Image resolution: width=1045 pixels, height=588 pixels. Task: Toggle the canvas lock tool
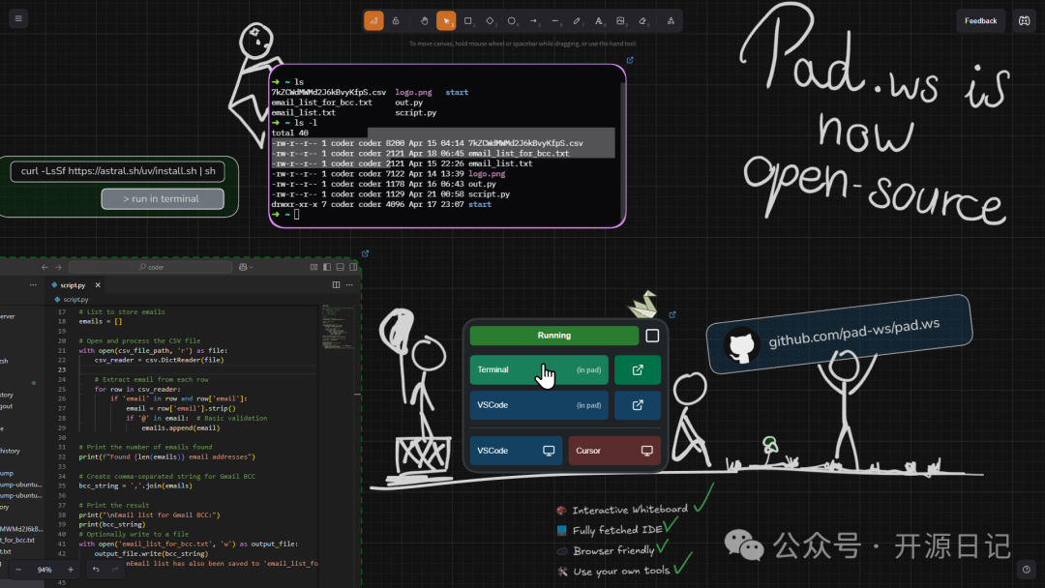[x=395, y=20]
